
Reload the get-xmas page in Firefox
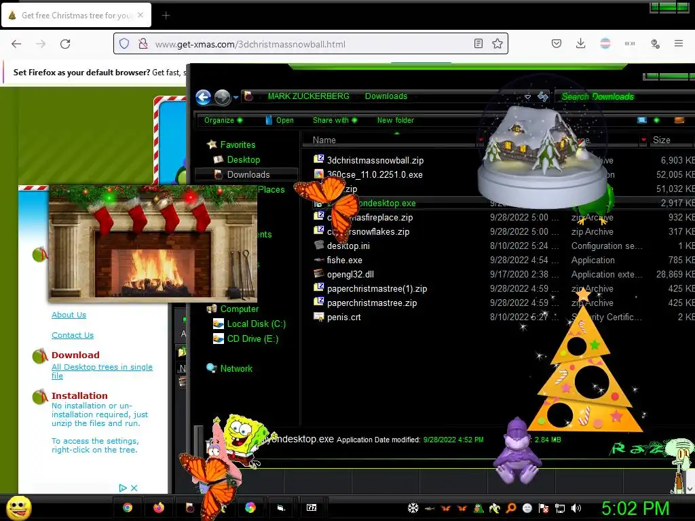click(65, 43)
